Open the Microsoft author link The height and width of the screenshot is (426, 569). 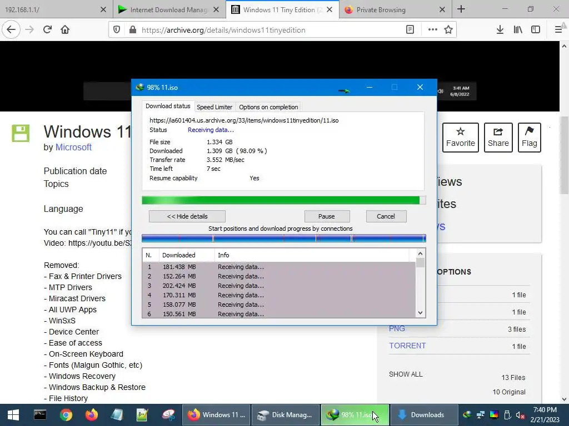(x=73, y=147)
